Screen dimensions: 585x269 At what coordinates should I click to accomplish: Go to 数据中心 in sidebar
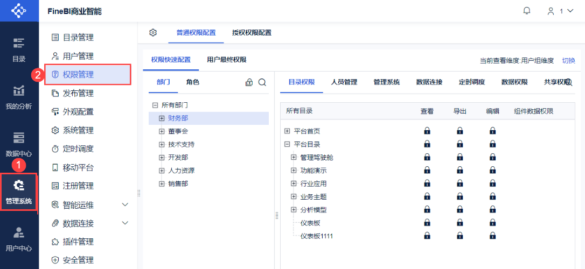click(19, 144)
